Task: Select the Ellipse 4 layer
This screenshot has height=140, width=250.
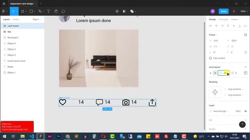Action: (x=22, y=43)
